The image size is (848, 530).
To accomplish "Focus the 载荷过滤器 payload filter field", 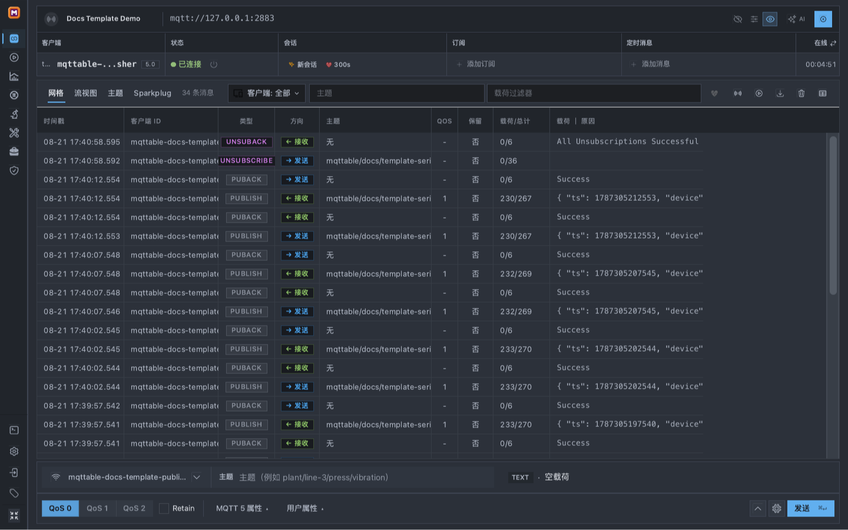I will tap(594, 93).
